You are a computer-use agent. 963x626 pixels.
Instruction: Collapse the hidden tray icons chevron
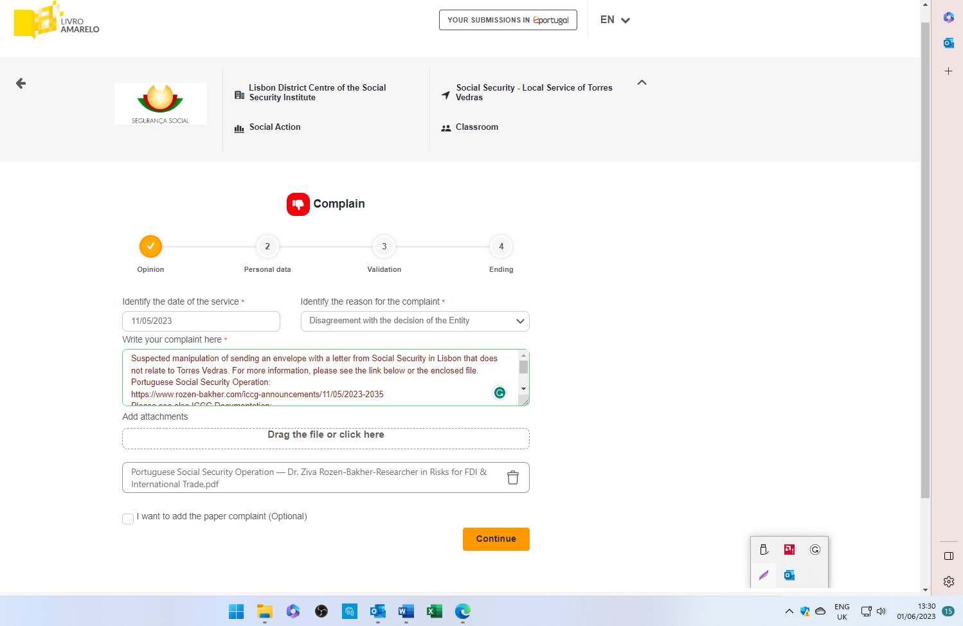pos(789,611)
